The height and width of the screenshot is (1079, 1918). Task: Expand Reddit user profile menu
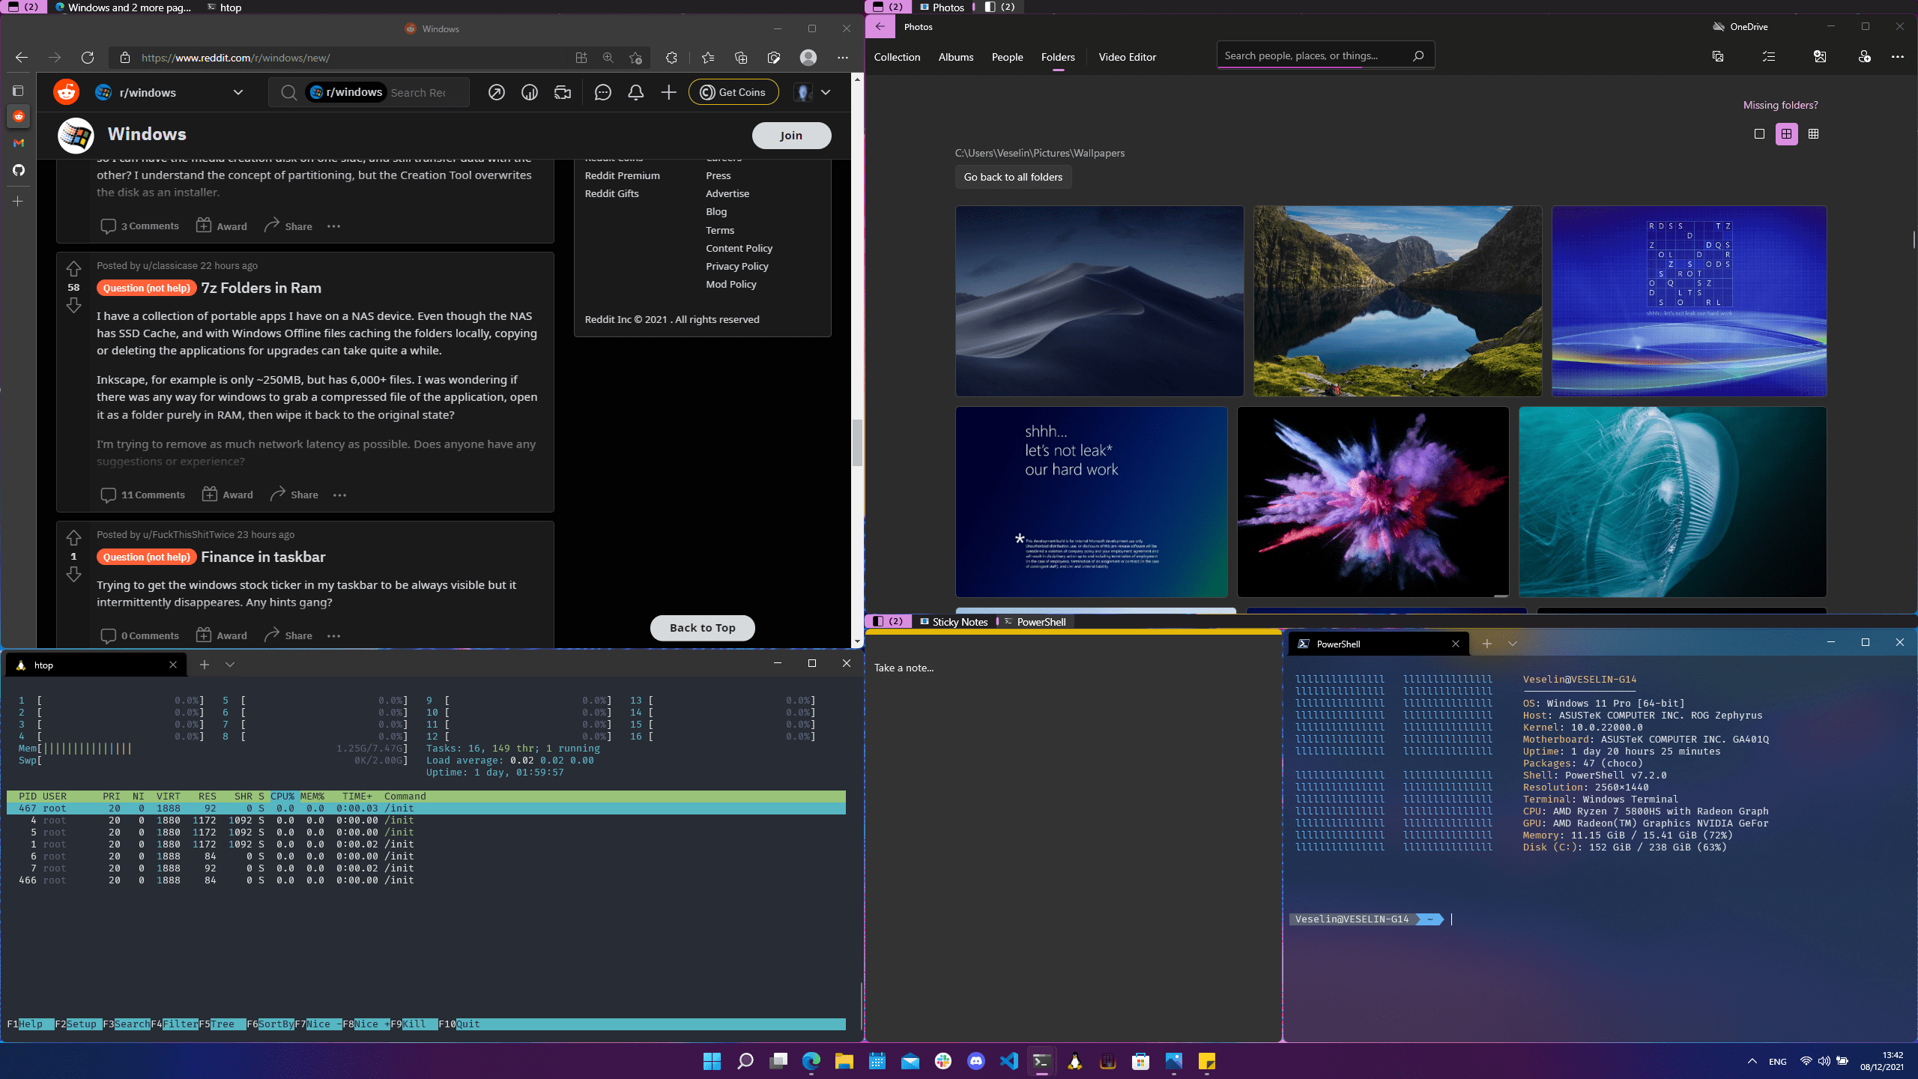click(x=825, y=92)
